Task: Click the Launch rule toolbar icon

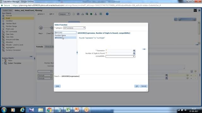Action: pyautogui.click(x=101, y=14)
